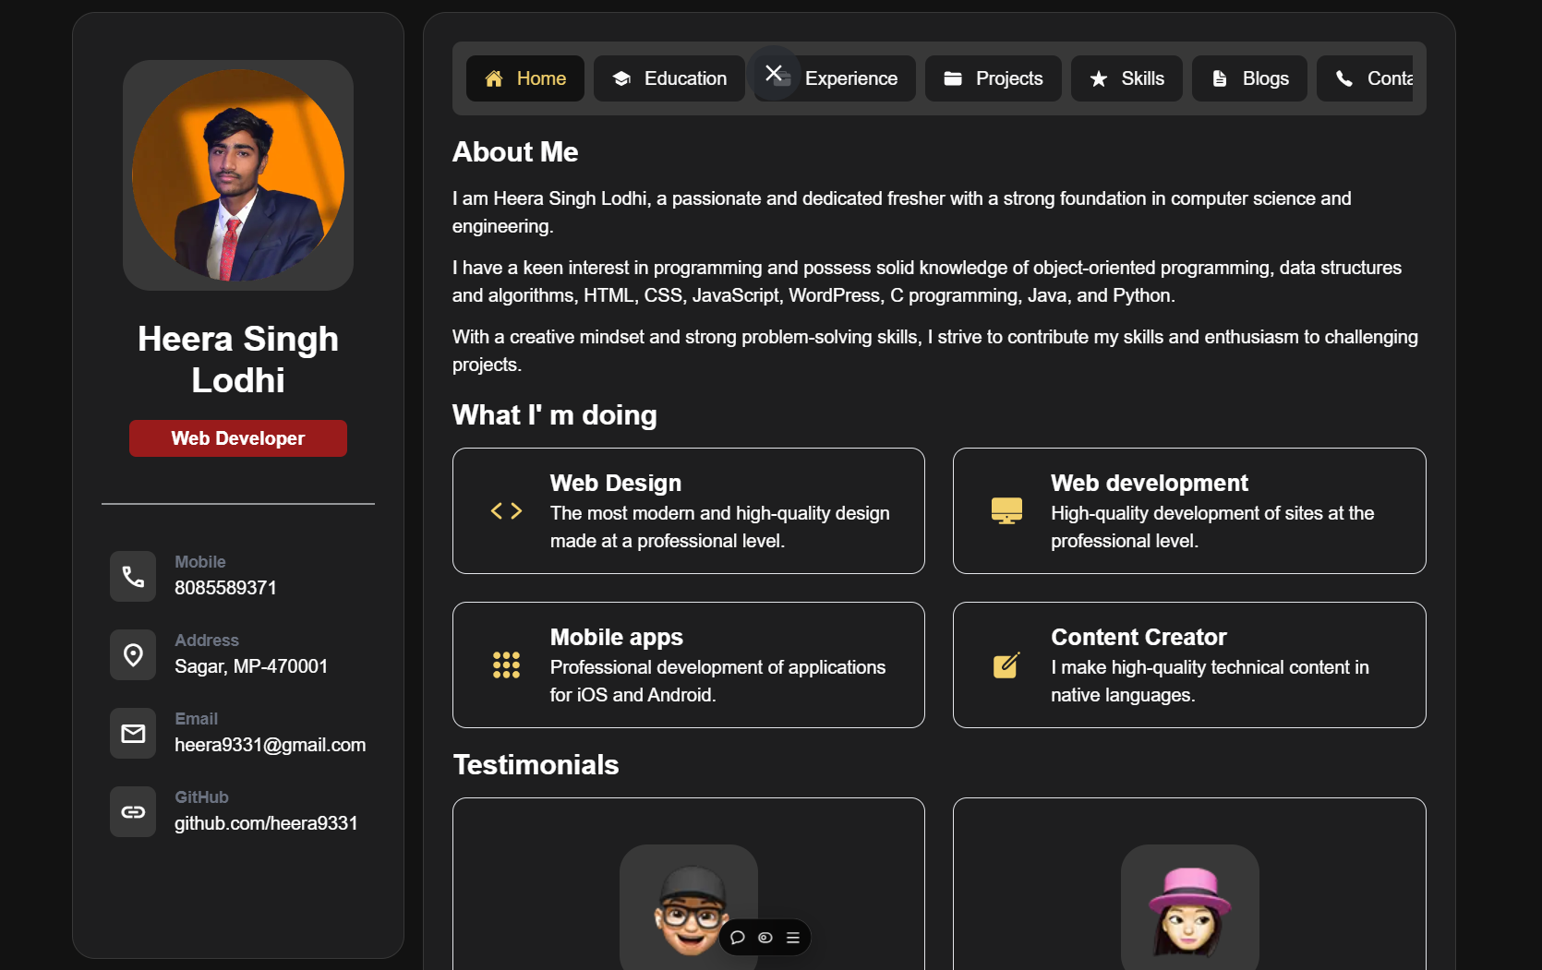Click the Mobile apps grid icon
This screenshot has height=970, width=1542.
[x=506, y=665]
